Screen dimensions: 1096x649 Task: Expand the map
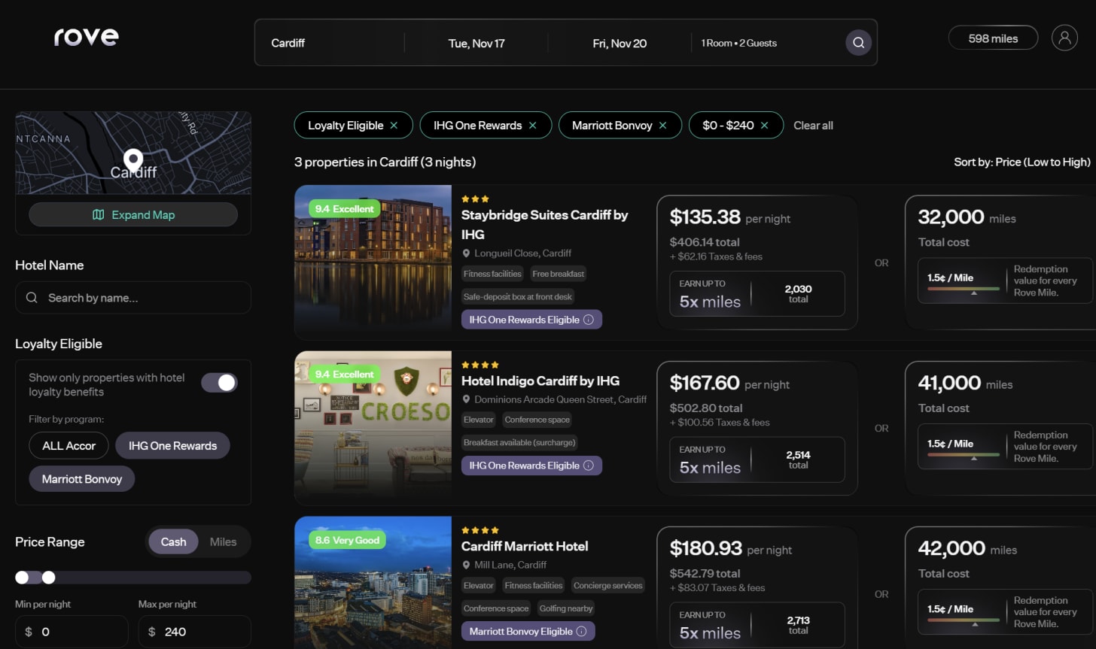click(x=133, y=215)
